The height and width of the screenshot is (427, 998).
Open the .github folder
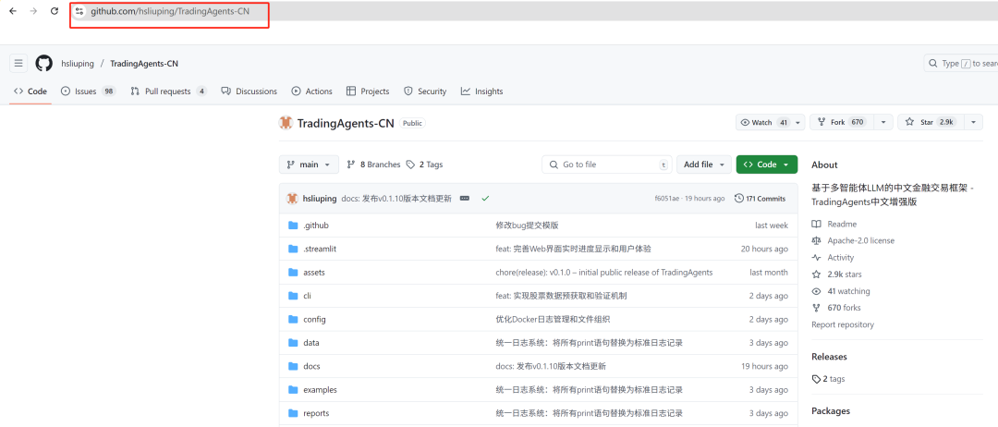316,226
